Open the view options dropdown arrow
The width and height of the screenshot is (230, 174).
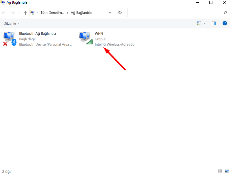click(x=205, y=23)
